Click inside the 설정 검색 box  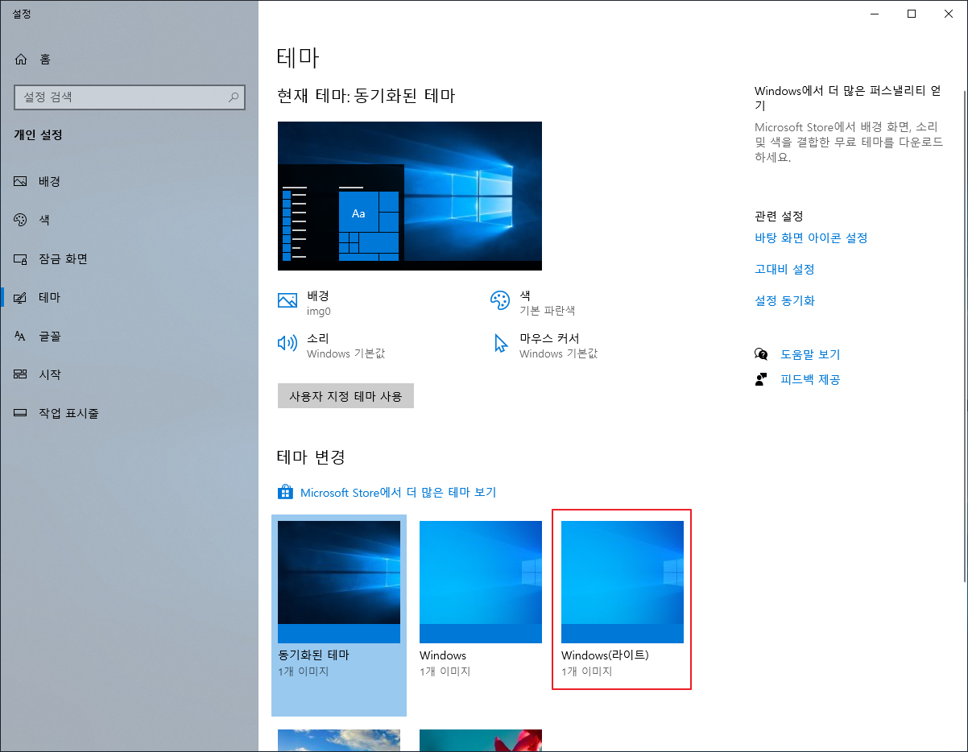129,97
